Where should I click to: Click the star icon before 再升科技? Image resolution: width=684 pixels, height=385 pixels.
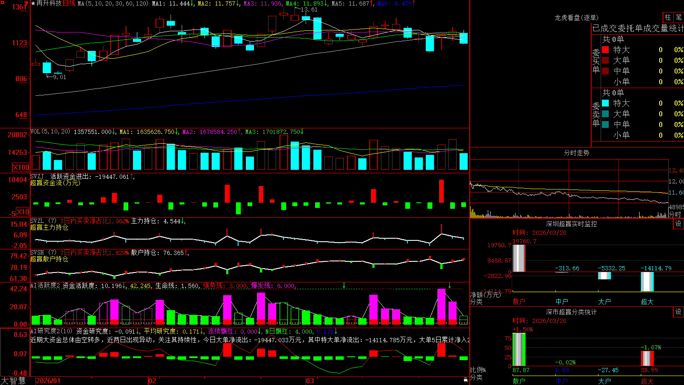click(33, 3)
